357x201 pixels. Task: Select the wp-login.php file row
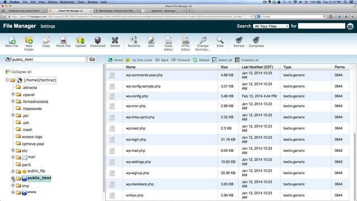(x=228, y=140)
